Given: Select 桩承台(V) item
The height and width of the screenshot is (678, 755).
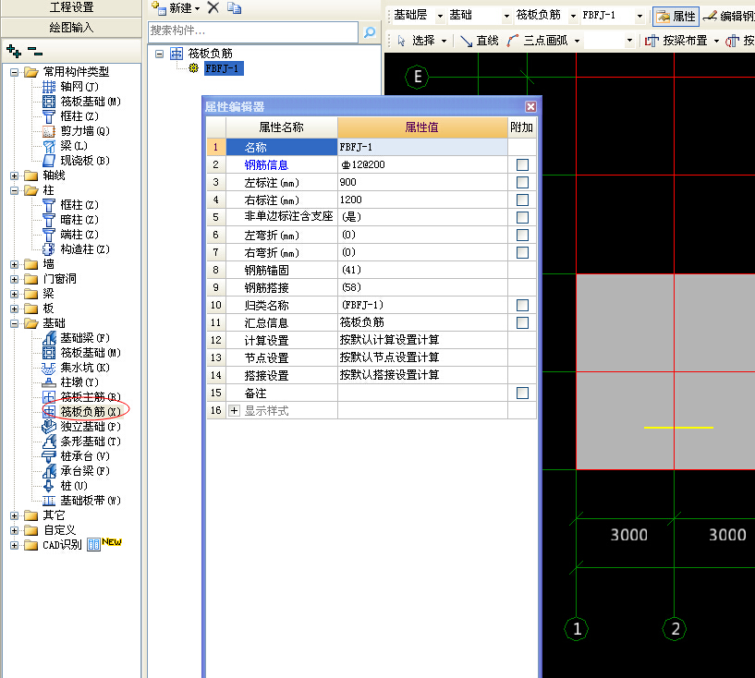Looking at the screenshot, I should pos(76,456).
